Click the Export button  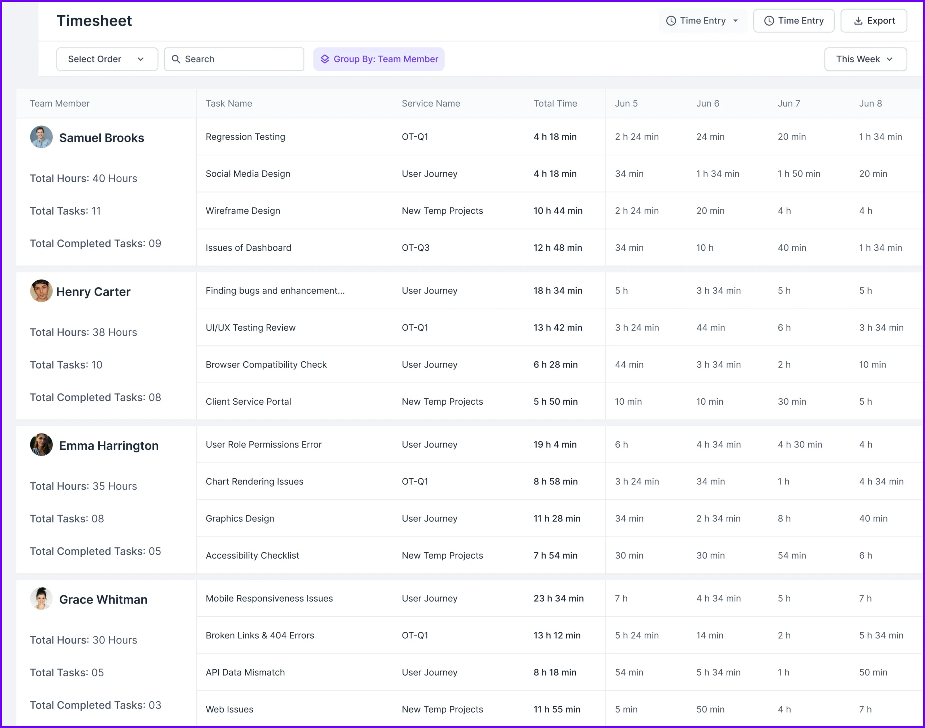tap(873, 21)
